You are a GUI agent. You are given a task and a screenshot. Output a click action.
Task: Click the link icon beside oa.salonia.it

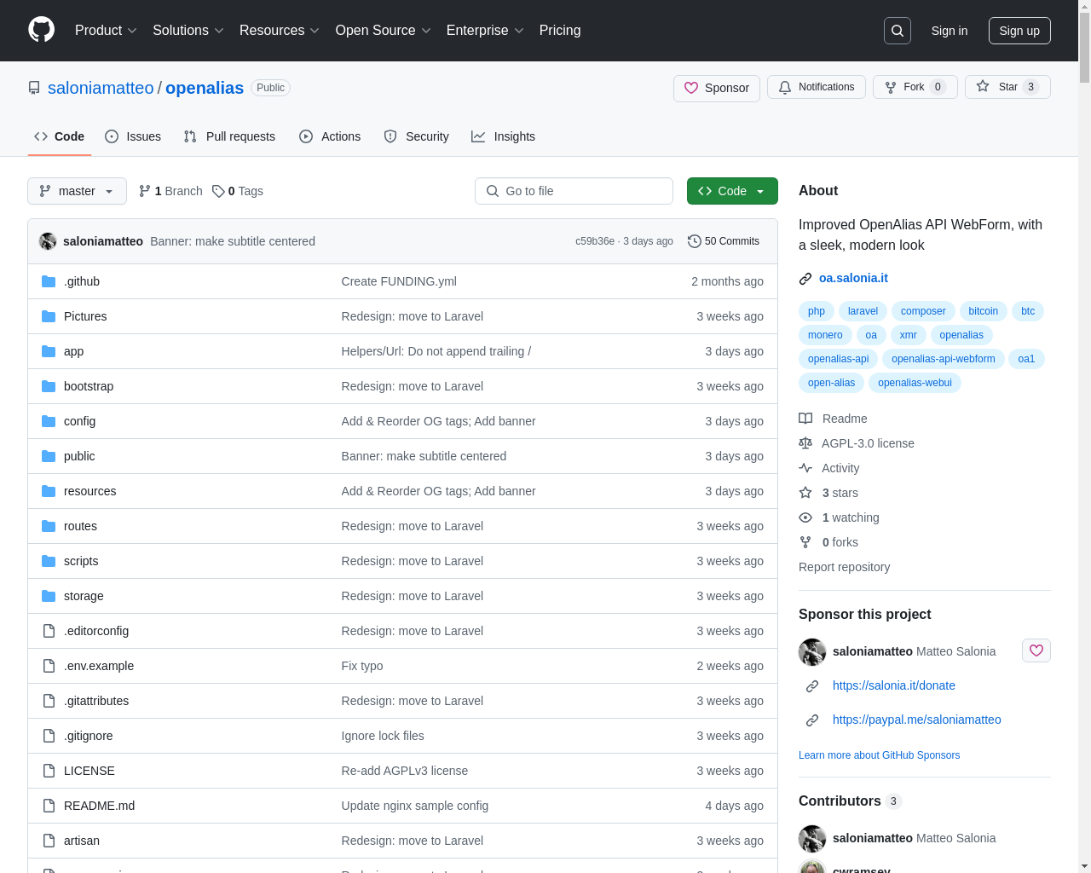805,279
